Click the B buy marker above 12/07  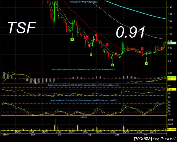[x=72, y=39]
